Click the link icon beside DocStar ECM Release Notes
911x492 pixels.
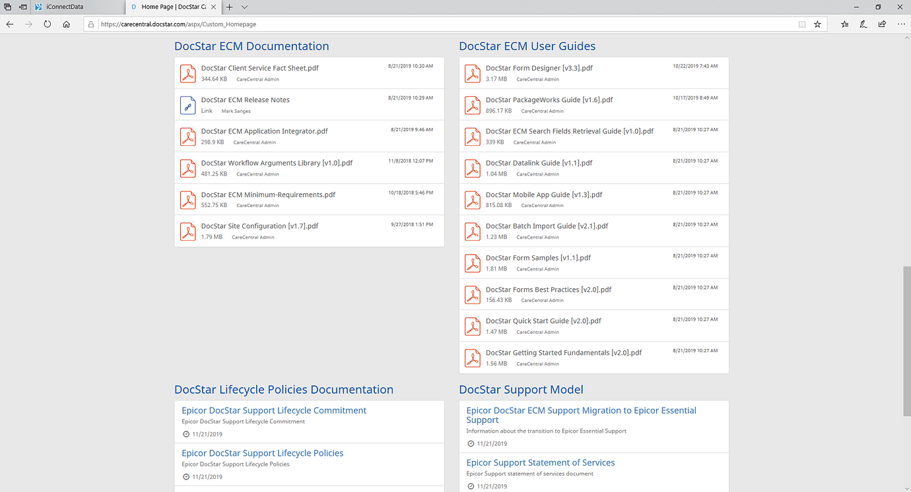(187, 104)
